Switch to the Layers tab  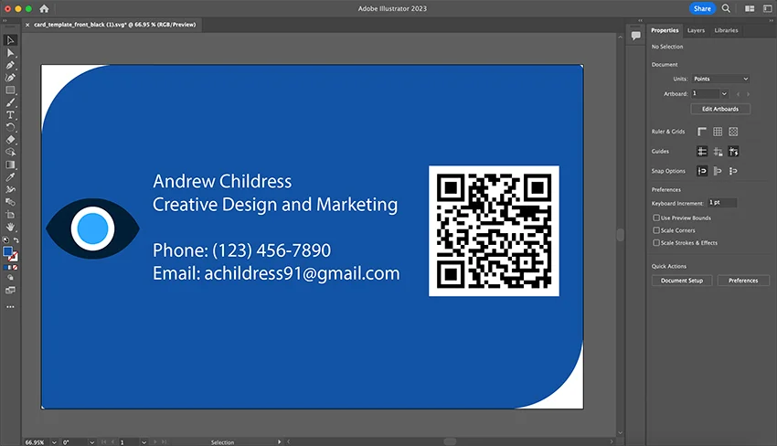696,30
